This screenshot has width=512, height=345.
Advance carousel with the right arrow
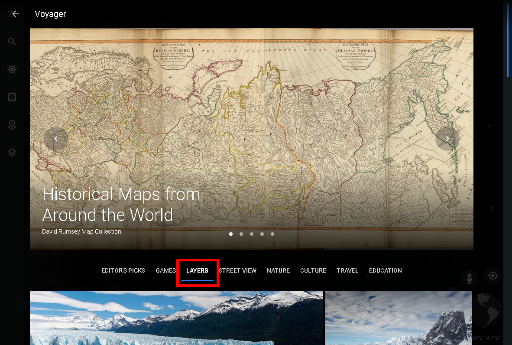447,139
